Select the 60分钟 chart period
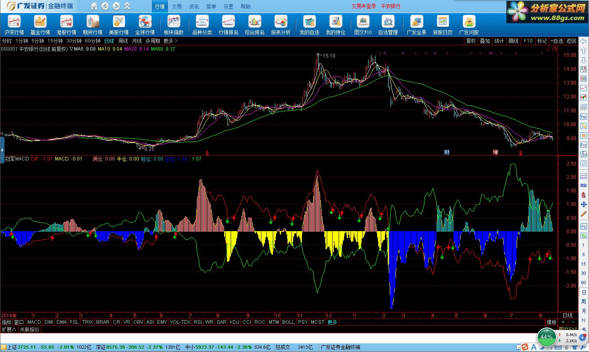This screenshot has height=352, width=589. coord(93,41)
